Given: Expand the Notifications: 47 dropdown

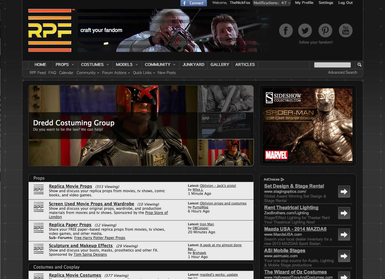Looking at the screenshot, I should (272, 3).
